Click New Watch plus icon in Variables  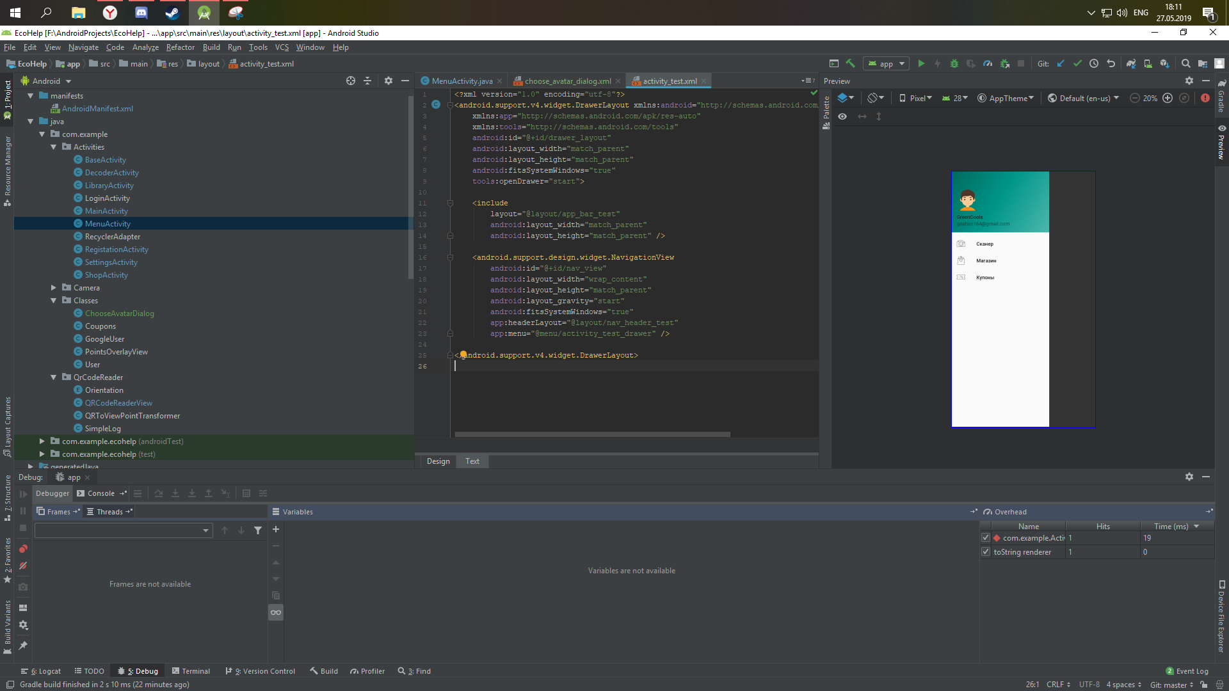pyautogui.click(x=276, y=529)
